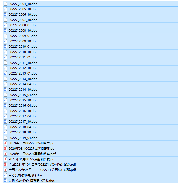Click the Word icon beside 00227_2016_04.doc
Viewport: 178px width, 184px height.
[5, 106]
